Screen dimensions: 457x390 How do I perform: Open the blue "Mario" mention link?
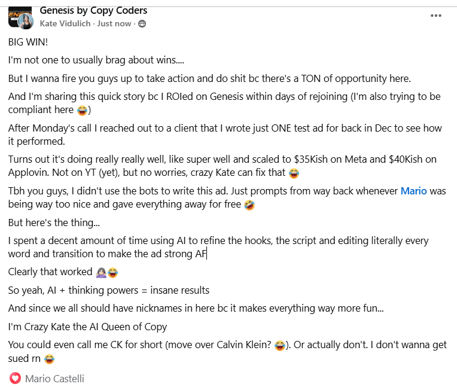pyautogui.click(x=413, y=191)
